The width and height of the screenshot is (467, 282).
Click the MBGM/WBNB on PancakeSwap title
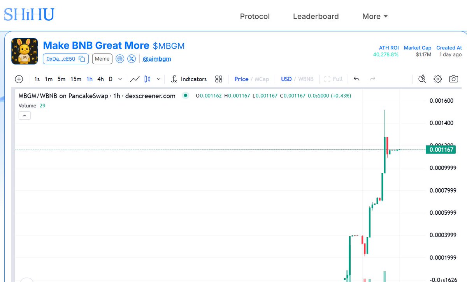pos(97,96)
